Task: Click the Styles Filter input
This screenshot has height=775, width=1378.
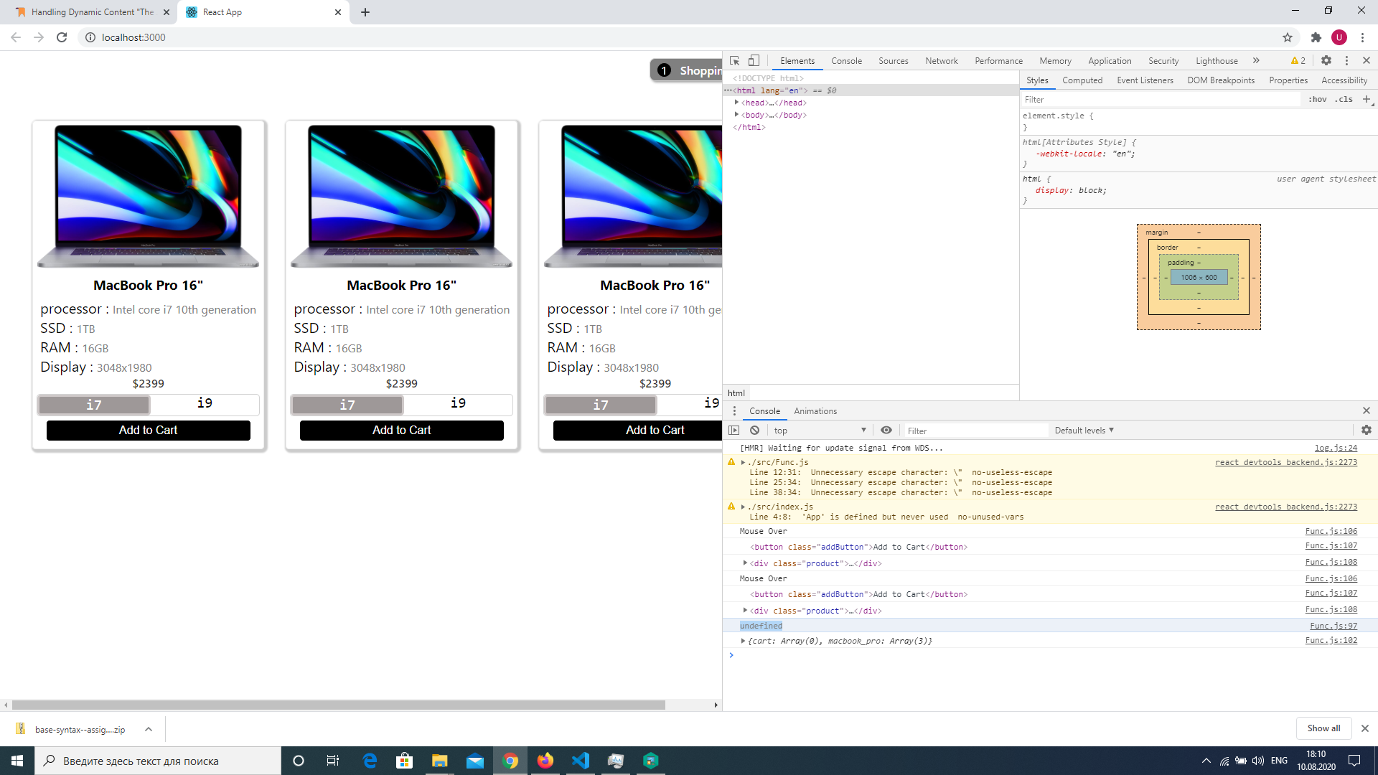Action: coord(1161,100)
